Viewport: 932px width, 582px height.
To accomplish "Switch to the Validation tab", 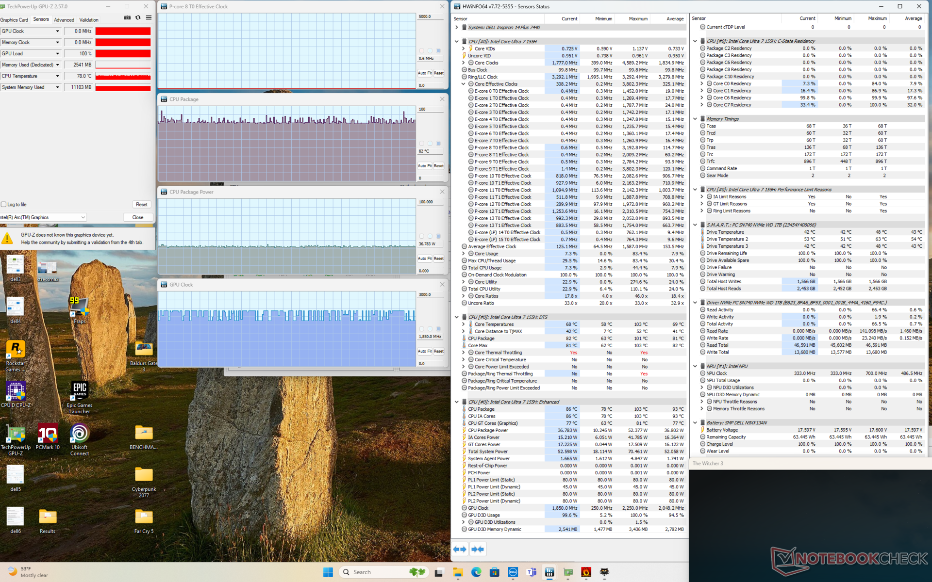I will click(89, 20).
